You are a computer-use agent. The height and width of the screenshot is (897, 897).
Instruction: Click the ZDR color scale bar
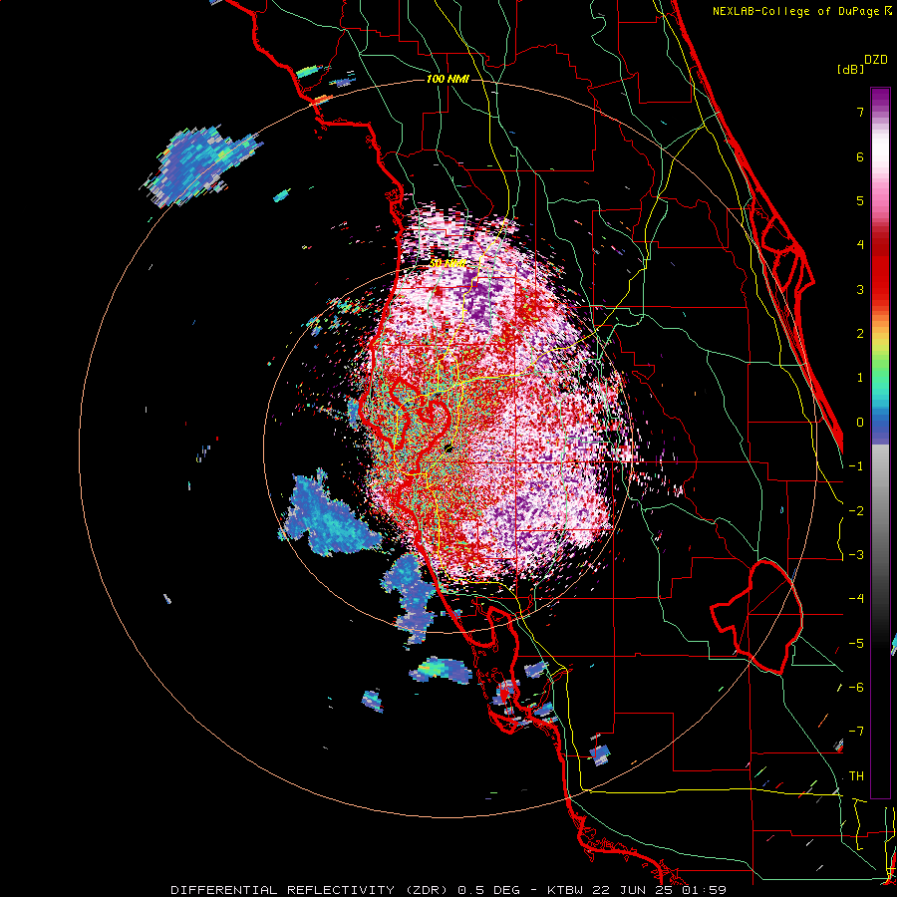880,443
